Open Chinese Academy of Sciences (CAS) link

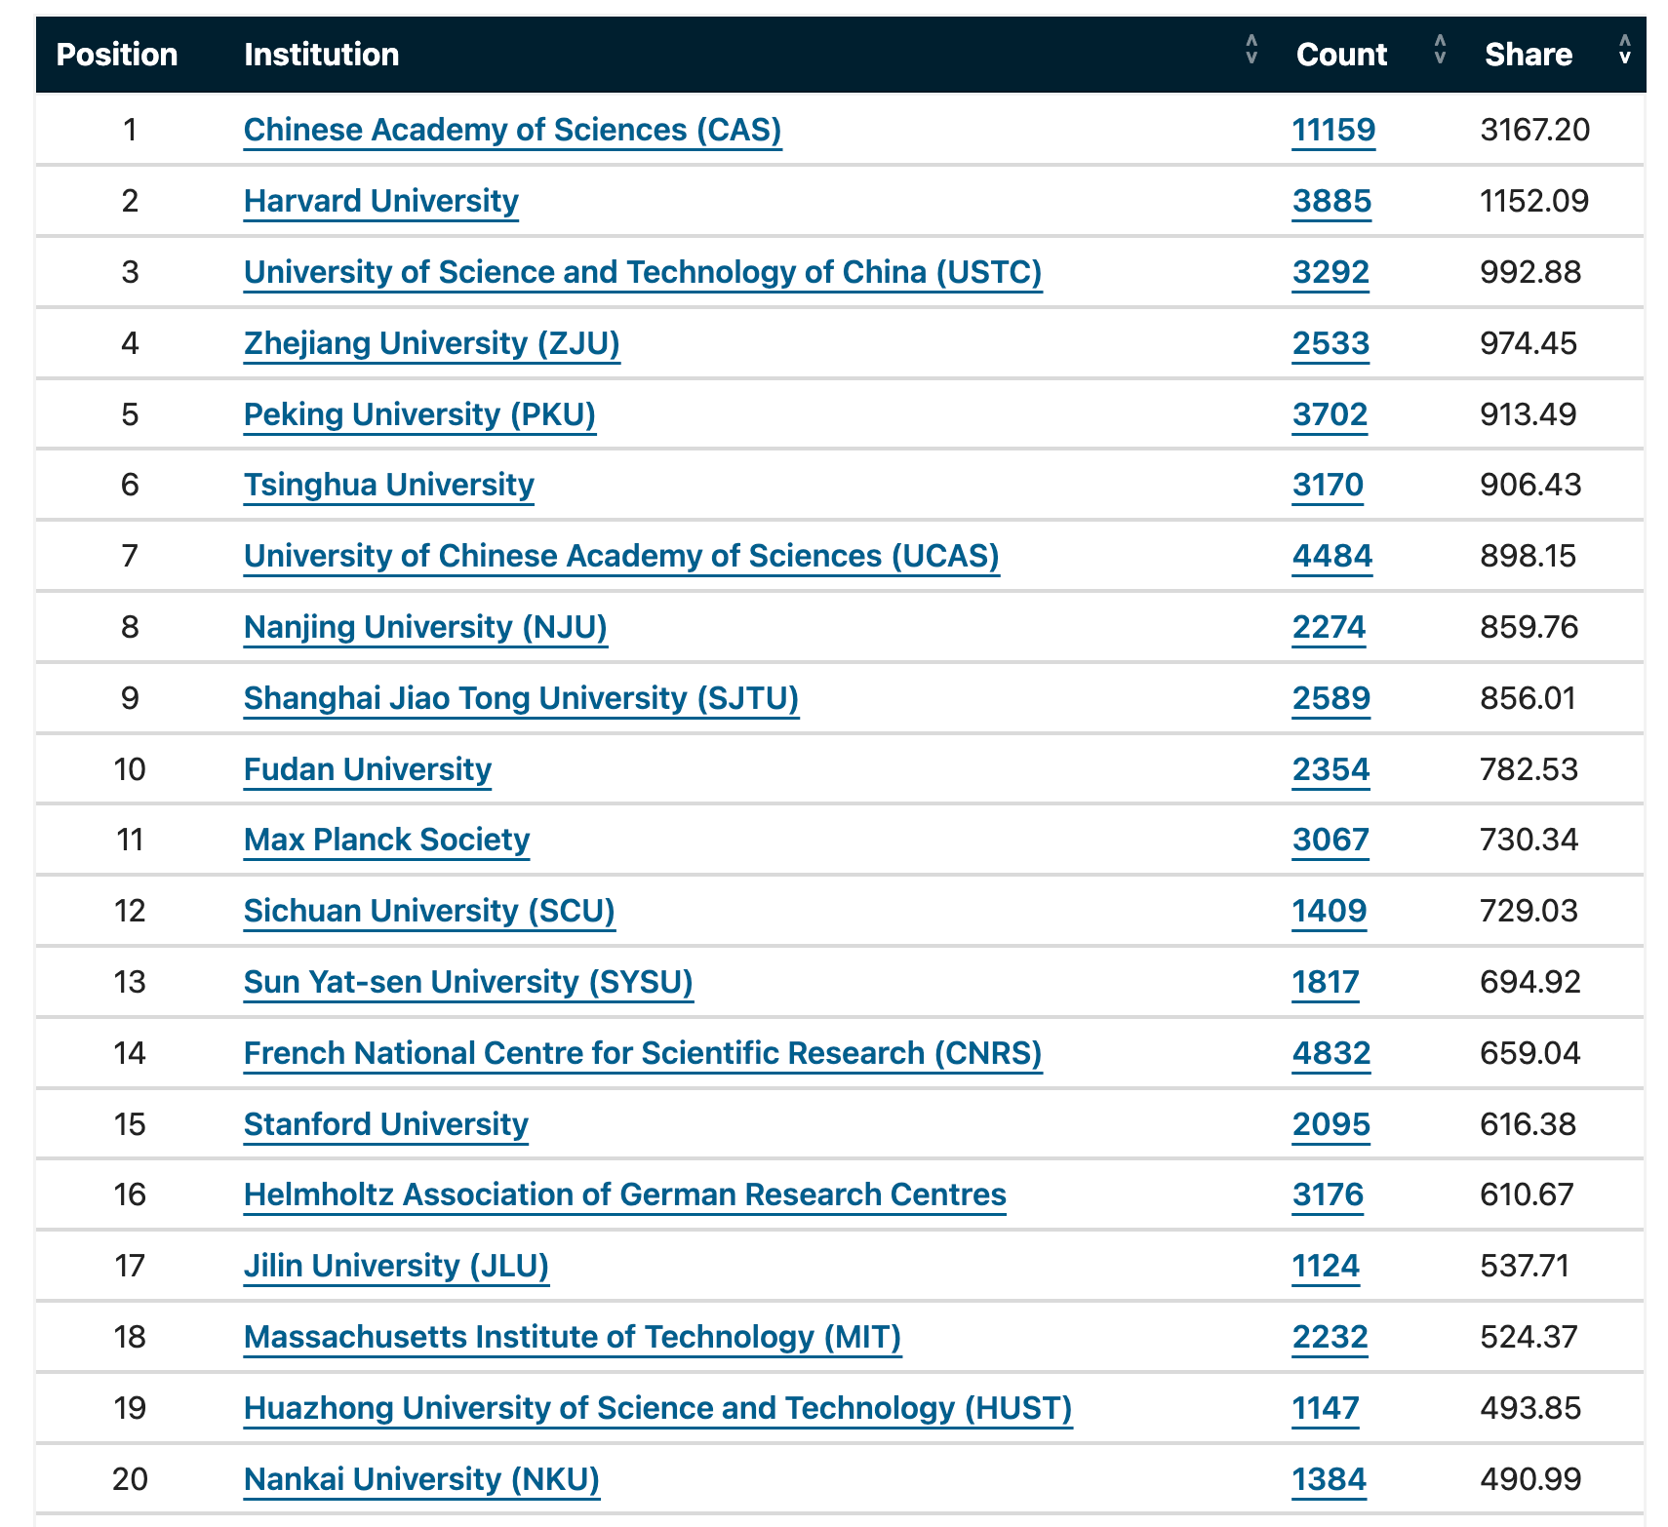tap(512, 130)
